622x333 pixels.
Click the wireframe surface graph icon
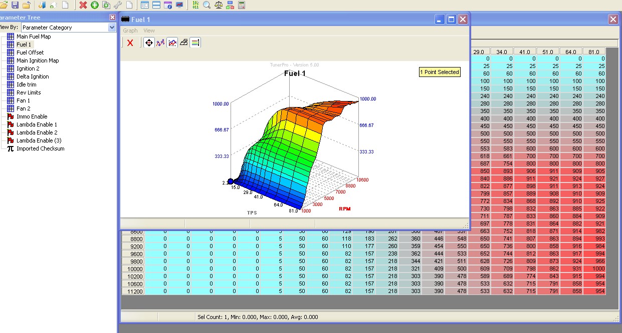coord(184,43)
